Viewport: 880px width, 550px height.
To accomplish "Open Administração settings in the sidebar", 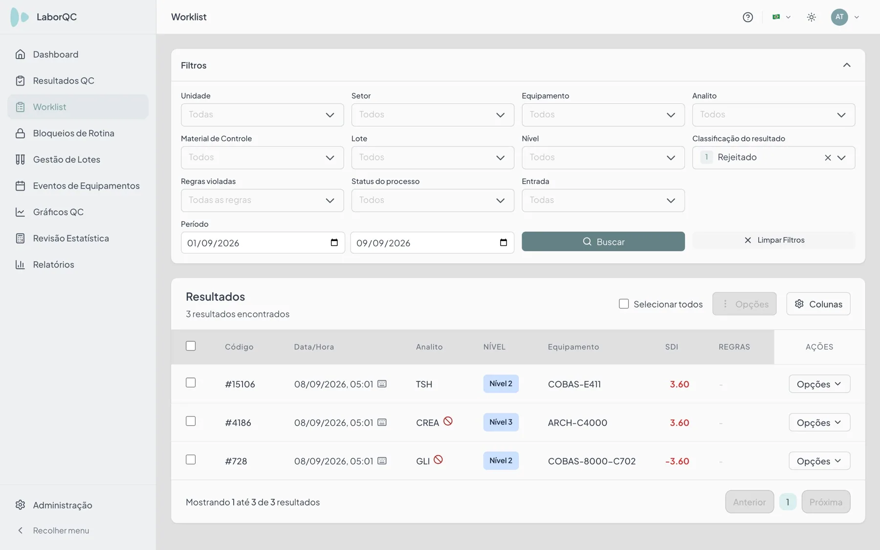I will [78, 505].
